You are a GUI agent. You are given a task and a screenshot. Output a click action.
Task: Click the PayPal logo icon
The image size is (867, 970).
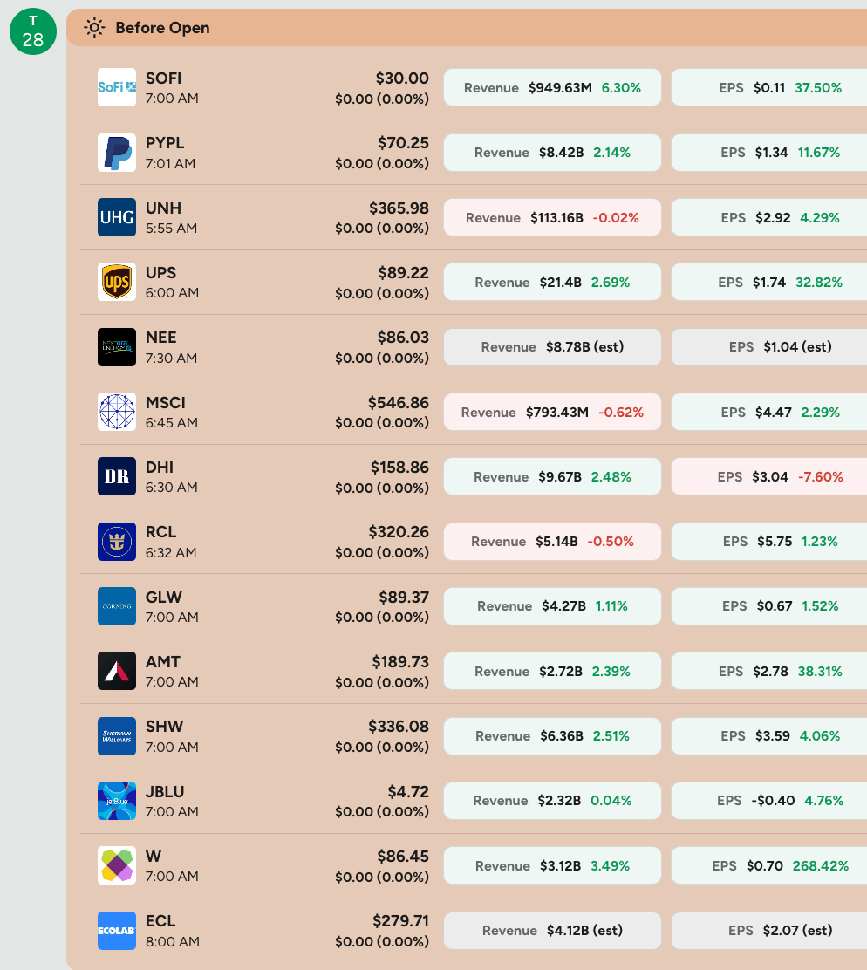(x=117, y=152)
